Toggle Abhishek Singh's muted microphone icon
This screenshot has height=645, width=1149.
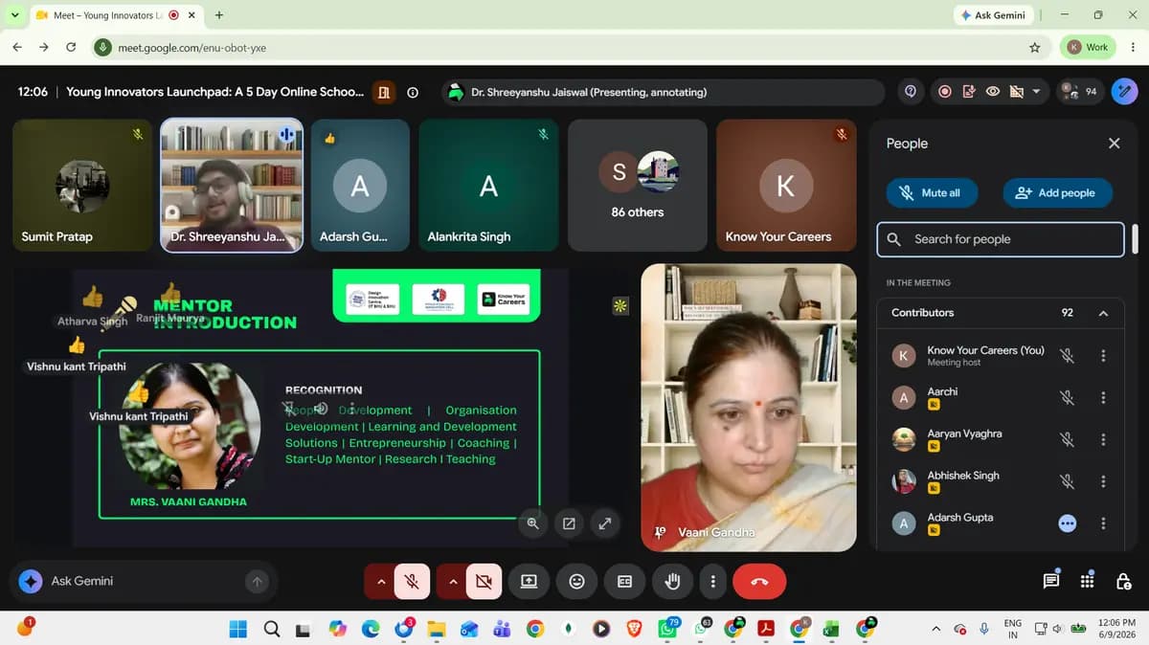click(1067, 481)
